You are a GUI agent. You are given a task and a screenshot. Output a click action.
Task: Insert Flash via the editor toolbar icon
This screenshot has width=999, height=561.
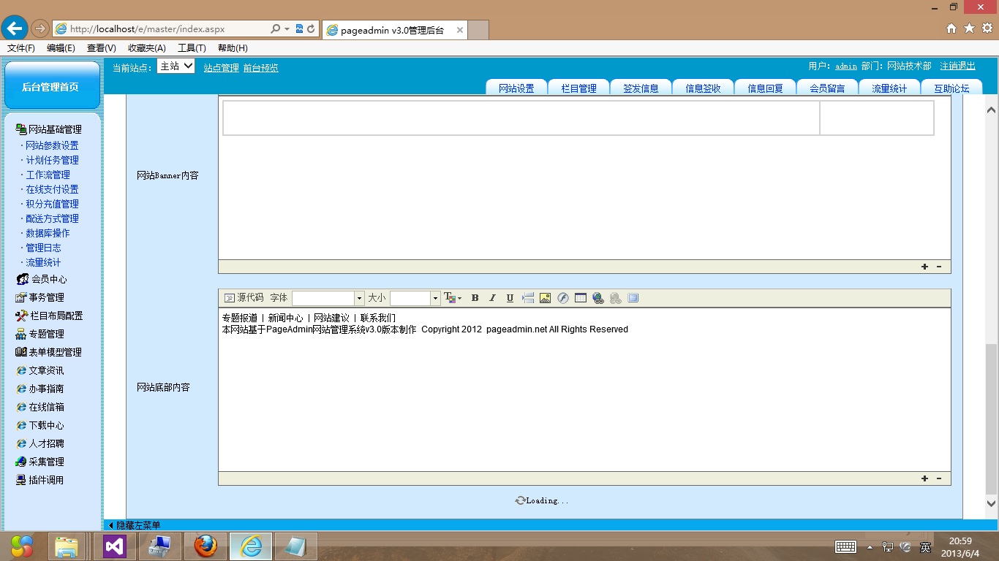(x=562, y=298)
